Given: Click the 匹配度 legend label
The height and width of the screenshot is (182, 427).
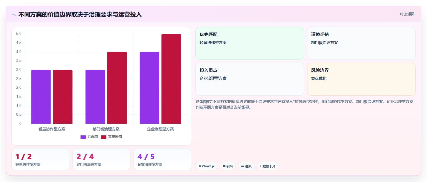Looking at the screenshot, I should [93, 137].
